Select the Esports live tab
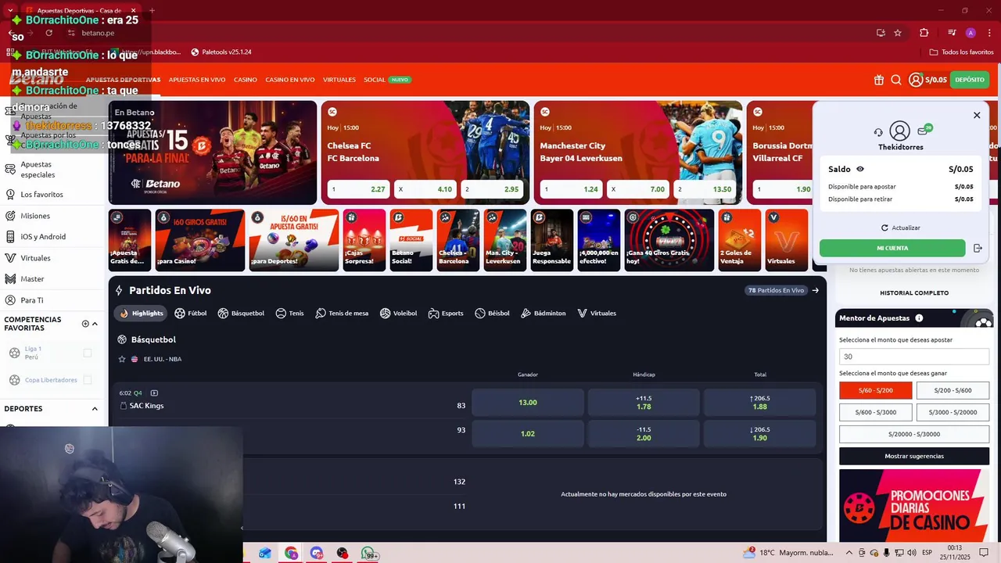The width and height of the screenshot is (1001, 563). click(x=446, y=313)
